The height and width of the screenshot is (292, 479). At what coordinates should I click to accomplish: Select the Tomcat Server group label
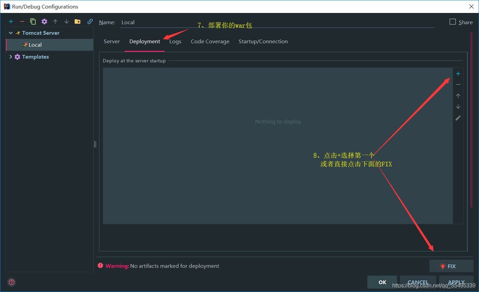click(x=41, y=33)
